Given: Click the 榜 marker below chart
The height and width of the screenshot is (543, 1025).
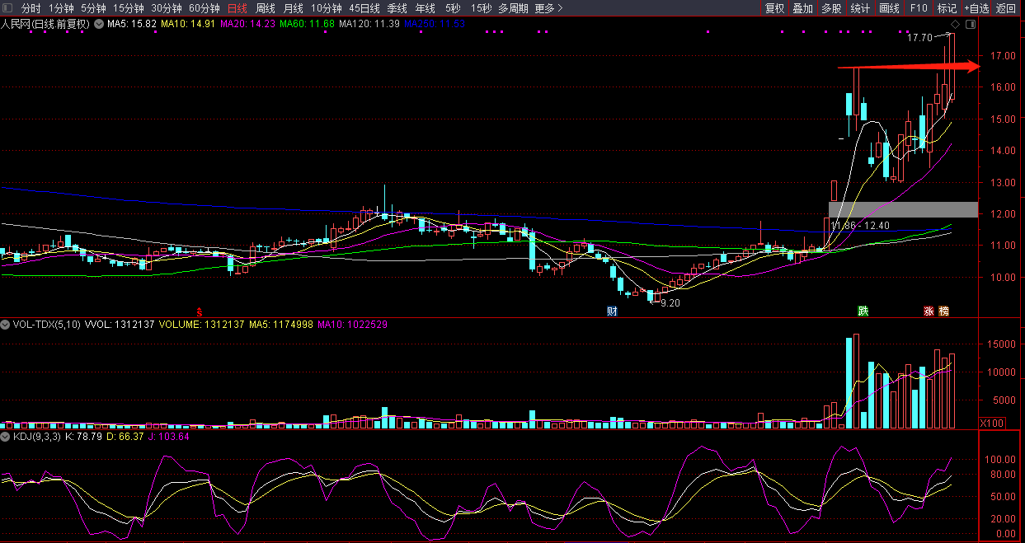Looking at the screenshot, I should (943, 311).
